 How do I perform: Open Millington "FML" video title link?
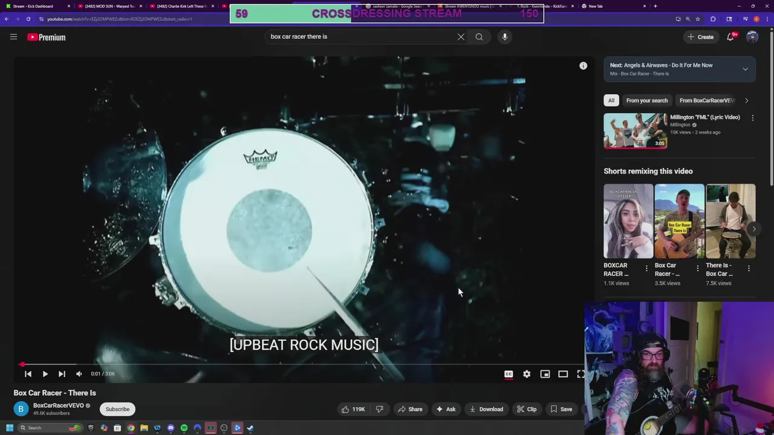click(x=705, y=117)
